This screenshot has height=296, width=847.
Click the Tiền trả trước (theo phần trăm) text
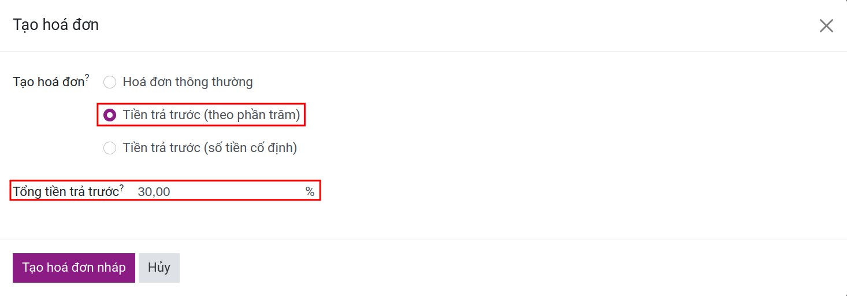211,115
